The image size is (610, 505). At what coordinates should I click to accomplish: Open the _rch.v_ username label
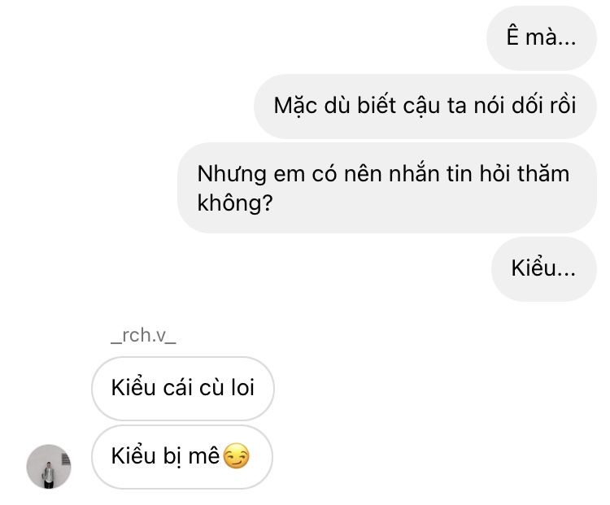tap(143, 335)
